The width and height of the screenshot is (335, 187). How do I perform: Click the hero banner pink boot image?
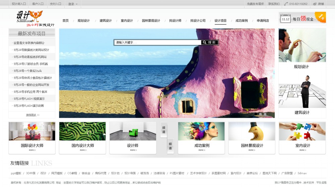tap(166, 73)
